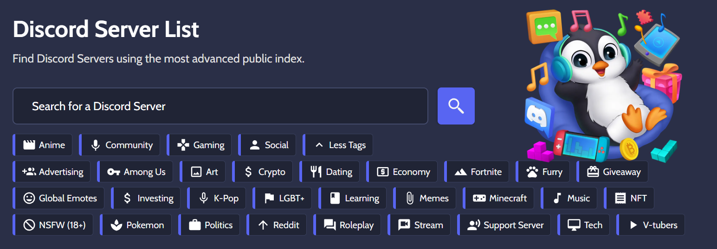
Task: Choose the K-Pop microphone tag
Action: click(217, 198)
